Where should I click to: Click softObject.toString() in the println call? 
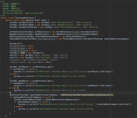[100, 72]
